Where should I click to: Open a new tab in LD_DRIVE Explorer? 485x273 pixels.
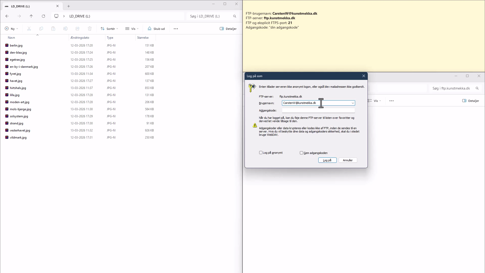click(x=69, y=6)
